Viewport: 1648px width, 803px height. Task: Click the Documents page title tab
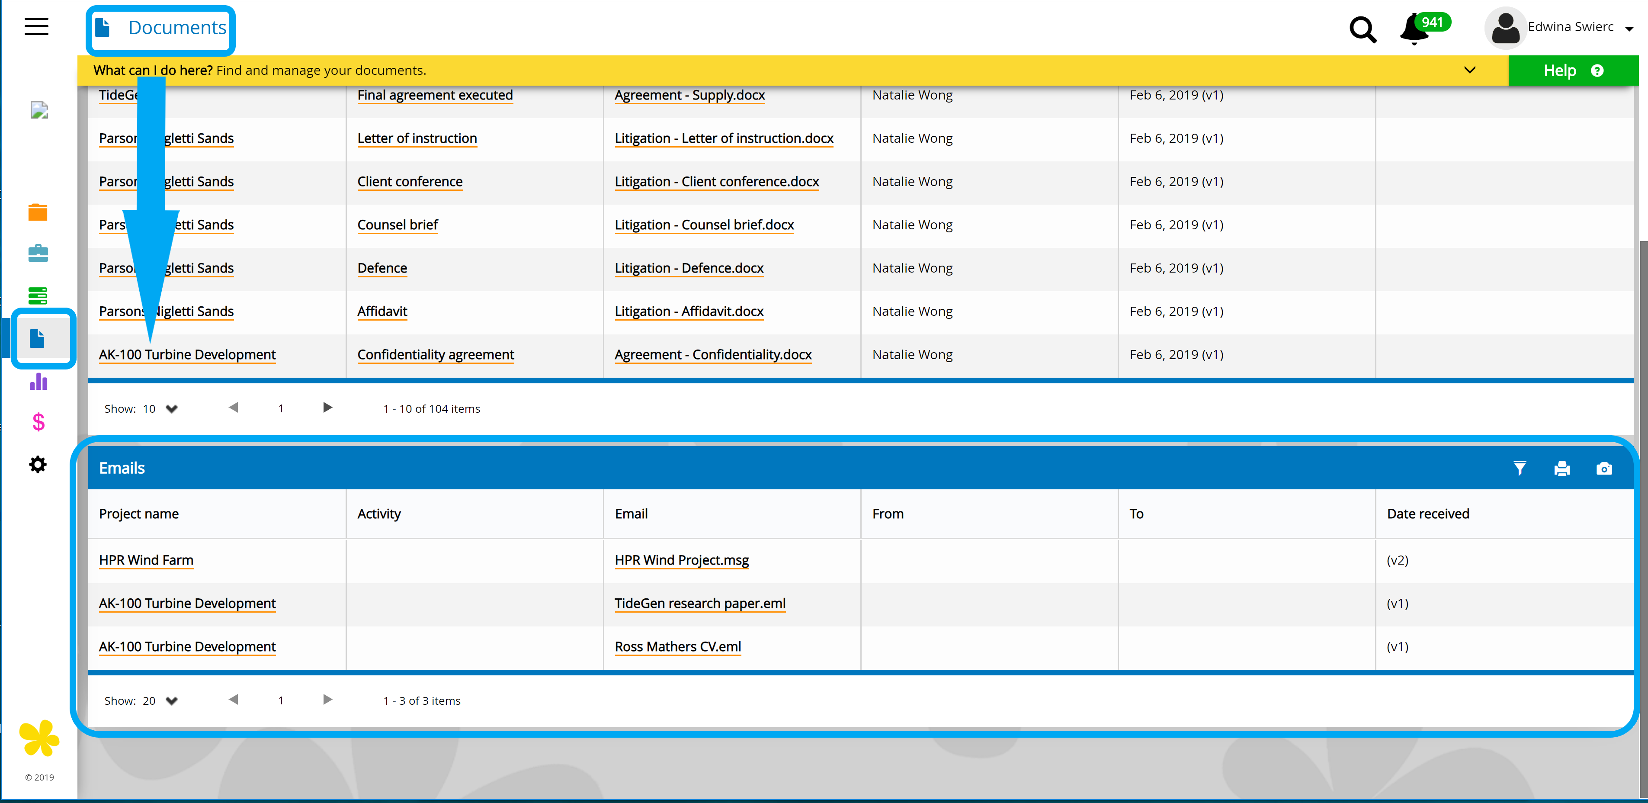(160, 28)
